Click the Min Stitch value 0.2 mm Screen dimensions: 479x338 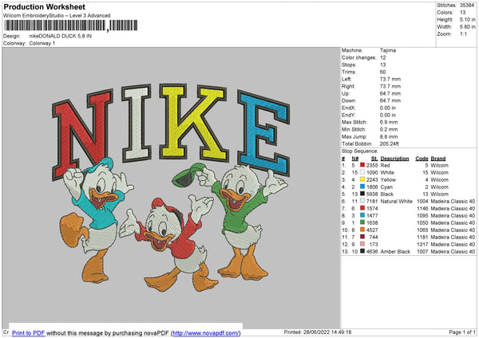(x=389, y=129)
